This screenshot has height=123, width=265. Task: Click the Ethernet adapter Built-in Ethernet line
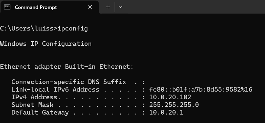[x=67, y=67]
